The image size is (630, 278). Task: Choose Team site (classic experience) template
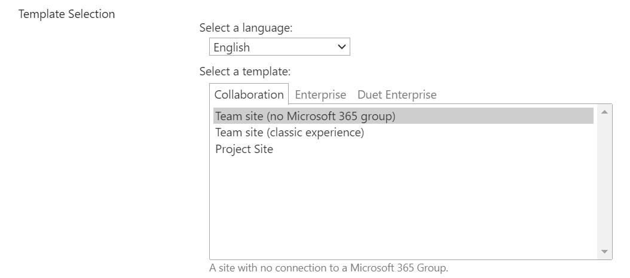289,133
